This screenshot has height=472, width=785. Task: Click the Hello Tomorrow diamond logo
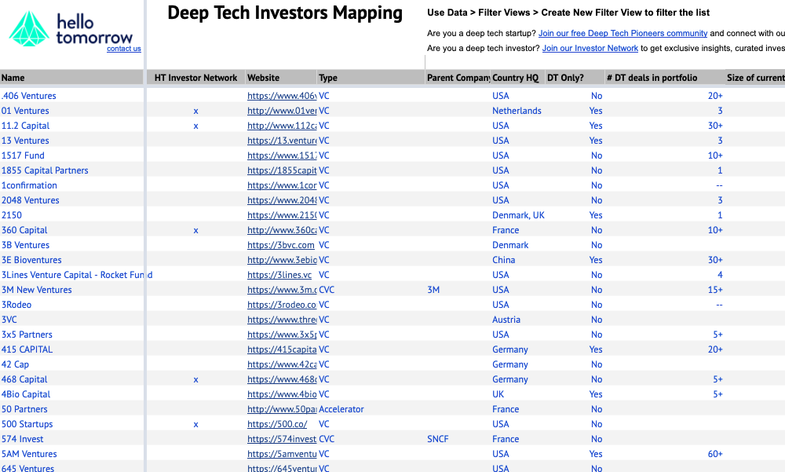29,28
